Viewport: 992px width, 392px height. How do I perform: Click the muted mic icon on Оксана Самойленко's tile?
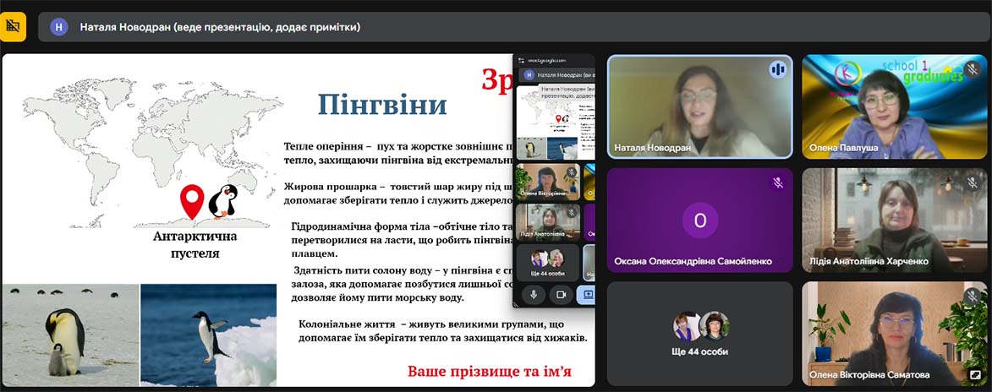click(x=777, y=182)
